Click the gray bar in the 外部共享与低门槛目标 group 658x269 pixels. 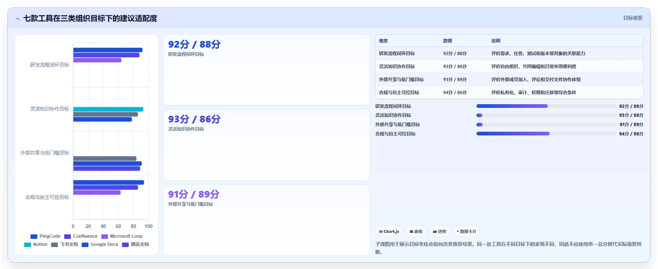105,158
